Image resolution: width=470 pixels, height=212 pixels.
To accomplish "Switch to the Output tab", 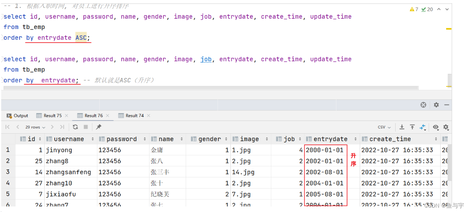I will 17,116.
